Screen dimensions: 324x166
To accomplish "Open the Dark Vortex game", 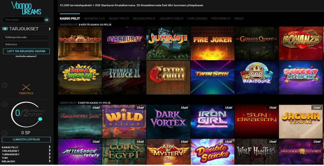I will pyautogui.click(x=168, y=122).
